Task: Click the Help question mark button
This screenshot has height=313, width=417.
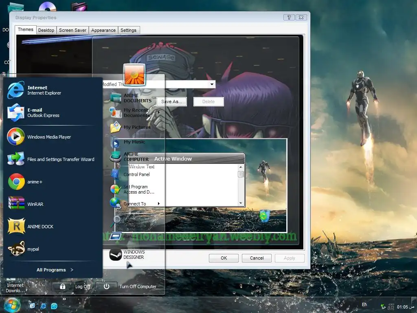Action: click(x=289, y=17)
